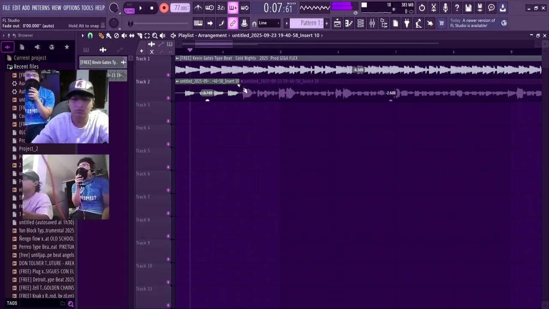Click the render/export save-as audio icon

pyautogui.click(x=480, y=8)
